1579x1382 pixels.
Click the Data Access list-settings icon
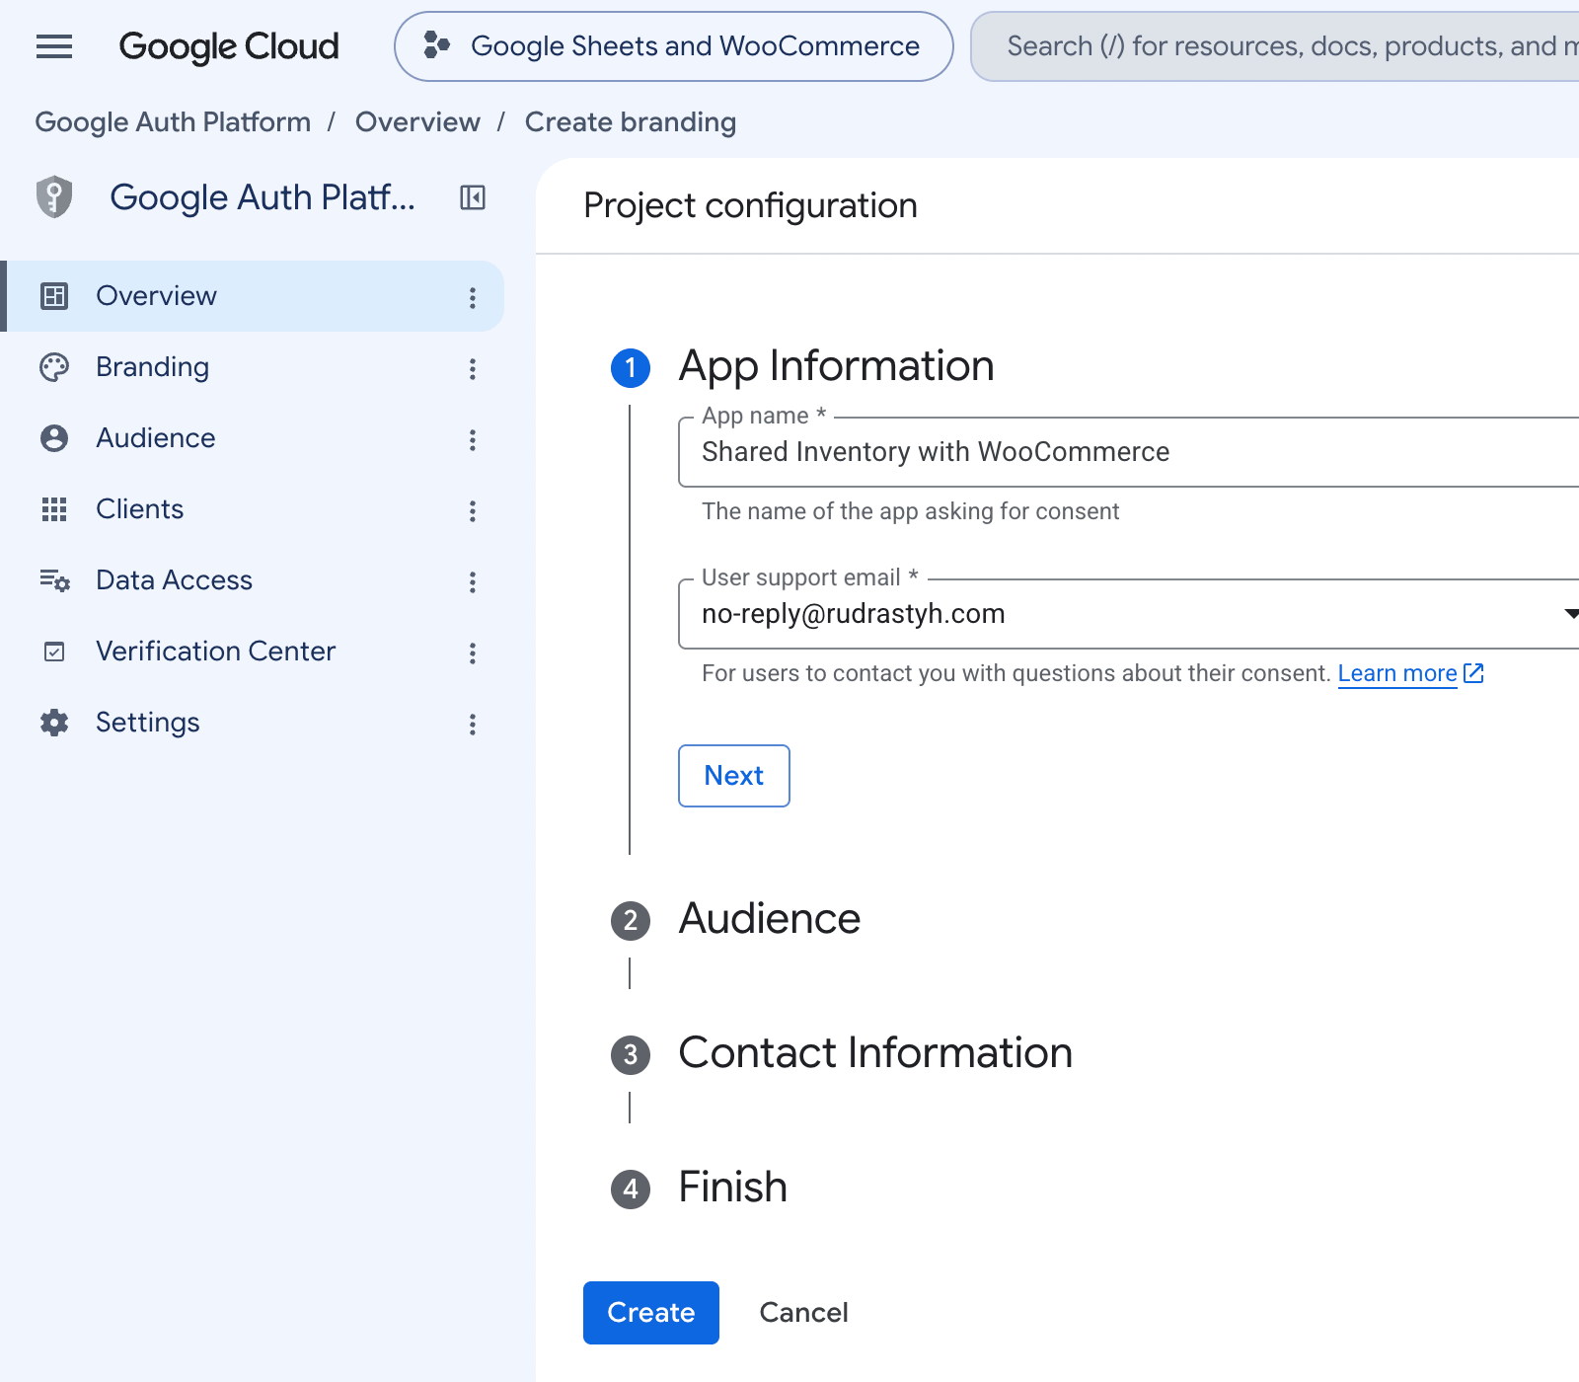54,580
